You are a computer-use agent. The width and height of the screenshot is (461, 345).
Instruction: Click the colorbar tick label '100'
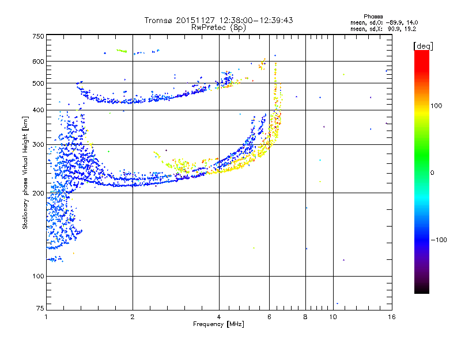[x=436, y=106]
